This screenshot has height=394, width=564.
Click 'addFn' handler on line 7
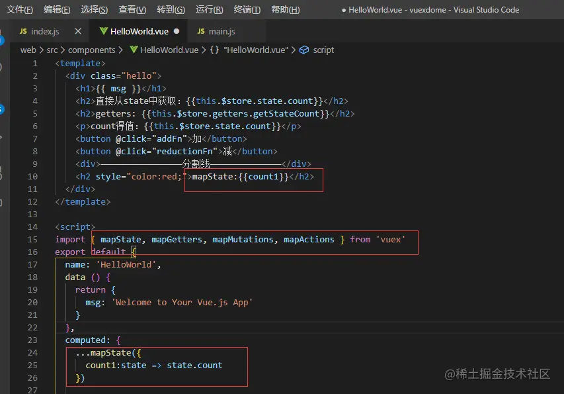coord(169,139)
